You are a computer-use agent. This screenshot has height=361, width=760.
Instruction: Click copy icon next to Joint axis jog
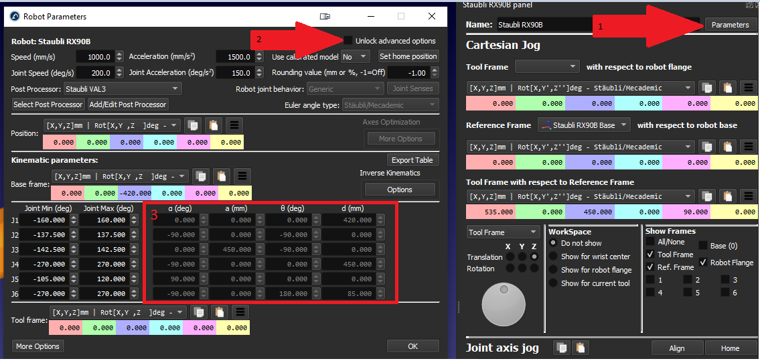pyautogui.click(x=562, y=347)
